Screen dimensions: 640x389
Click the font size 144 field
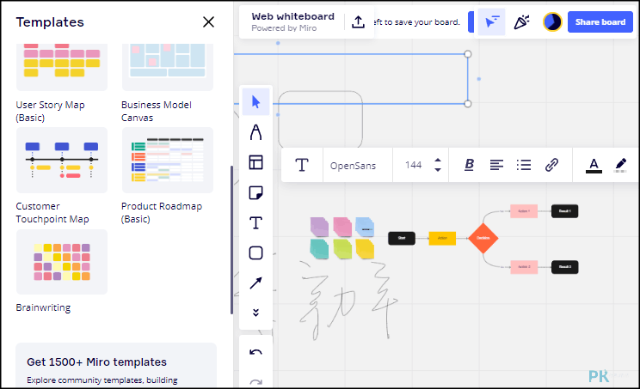(413, 165)
